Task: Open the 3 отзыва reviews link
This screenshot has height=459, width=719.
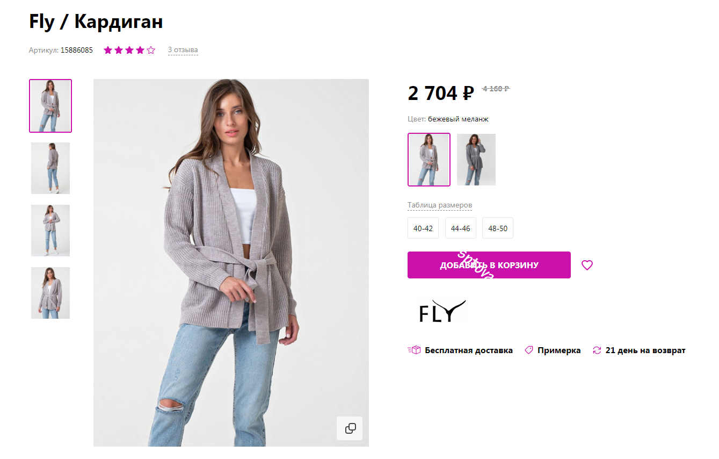Action: [183, 49]
